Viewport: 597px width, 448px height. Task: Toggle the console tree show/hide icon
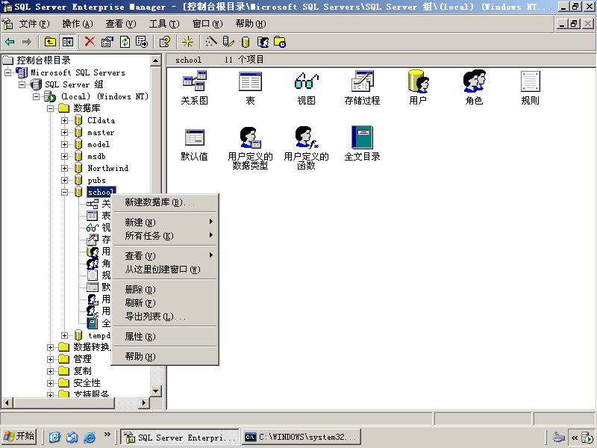point(68,42)
